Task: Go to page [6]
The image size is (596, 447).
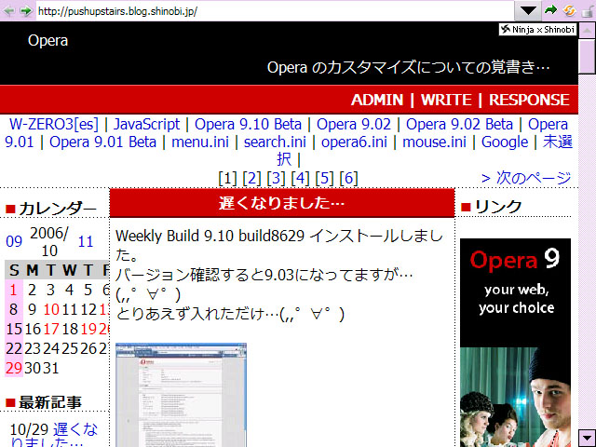Action: 348,178
